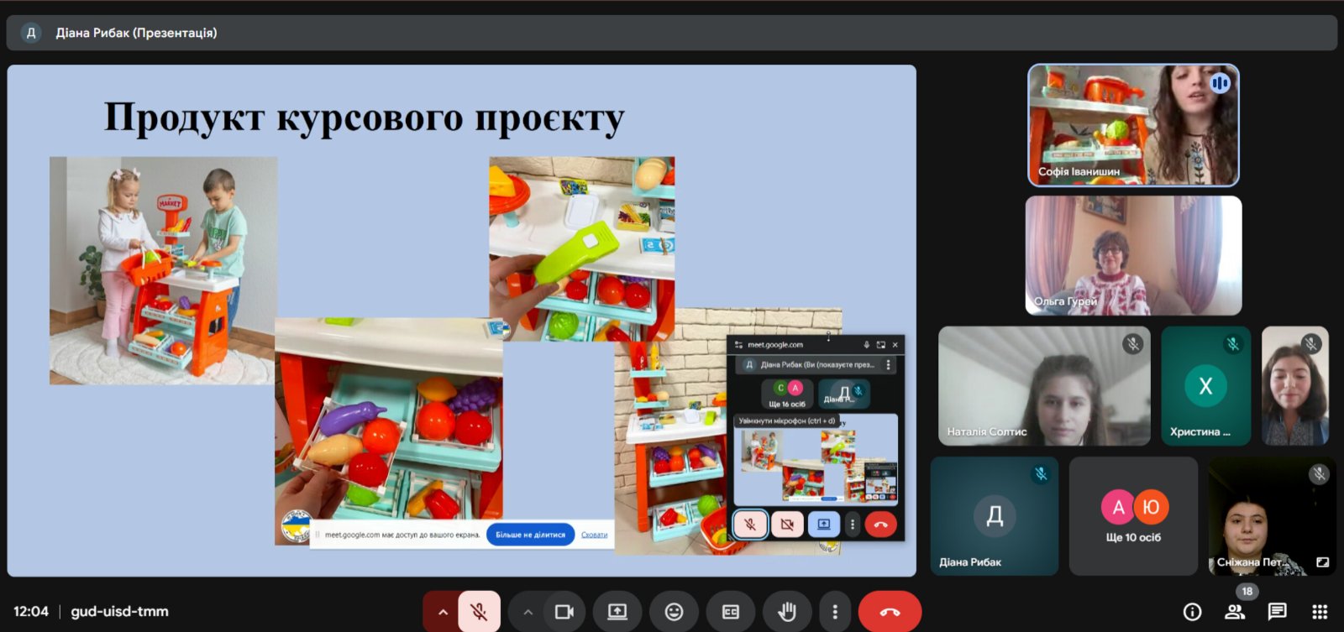
Task: Hang up with the red leave call button
Action: pos(890,612)
